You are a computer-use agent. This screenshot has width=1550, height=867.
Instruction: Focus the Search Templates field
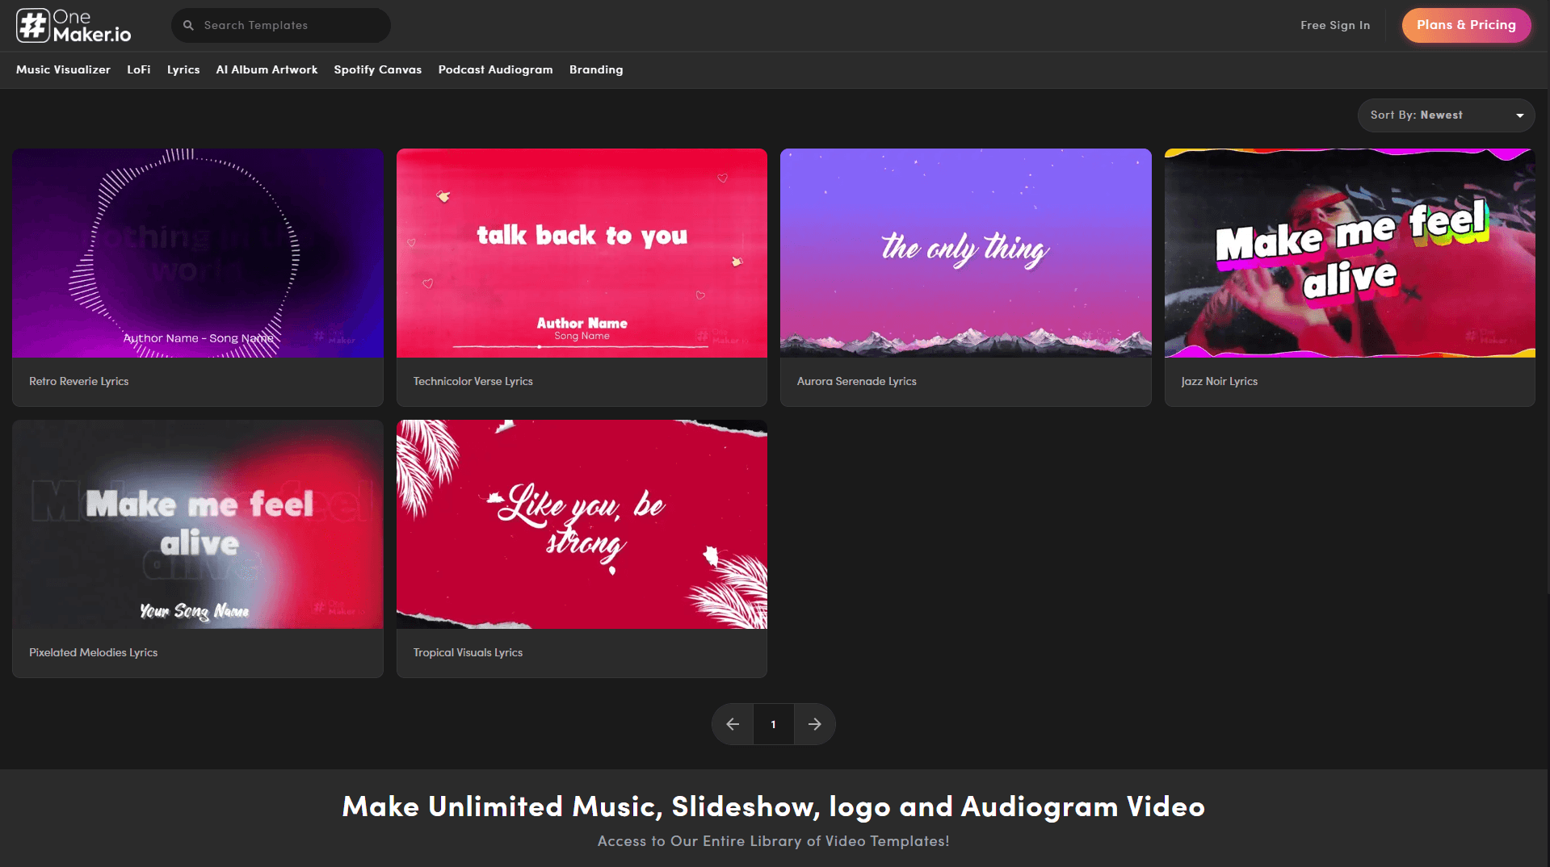(280, 25)
